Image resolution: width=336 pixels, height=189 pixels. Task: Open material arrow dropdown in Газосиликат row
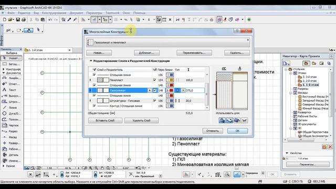coord(150,90)
